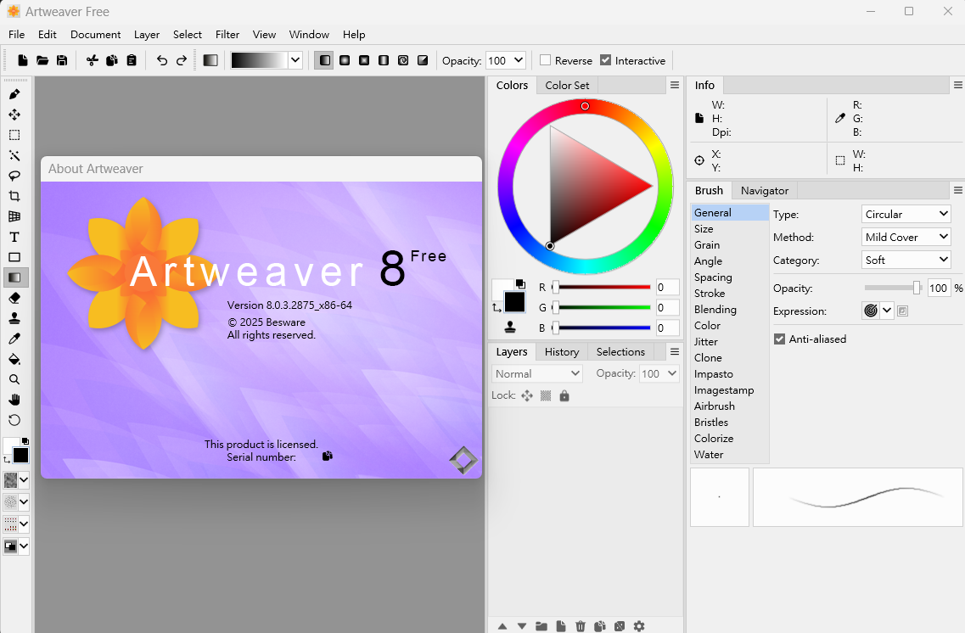Select the Brush tool in left toolbox

14,94
